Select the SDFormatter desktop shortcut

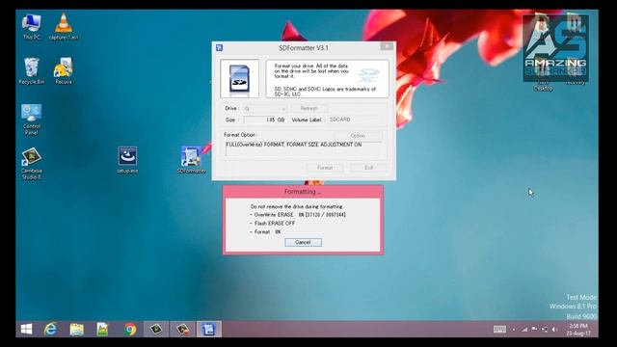tap(191, 160)
